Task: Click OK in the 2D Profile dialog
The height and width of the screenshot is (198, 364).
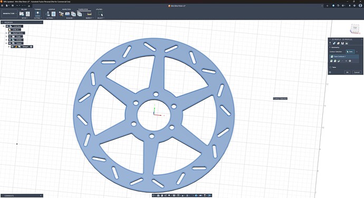Action: 347,72
